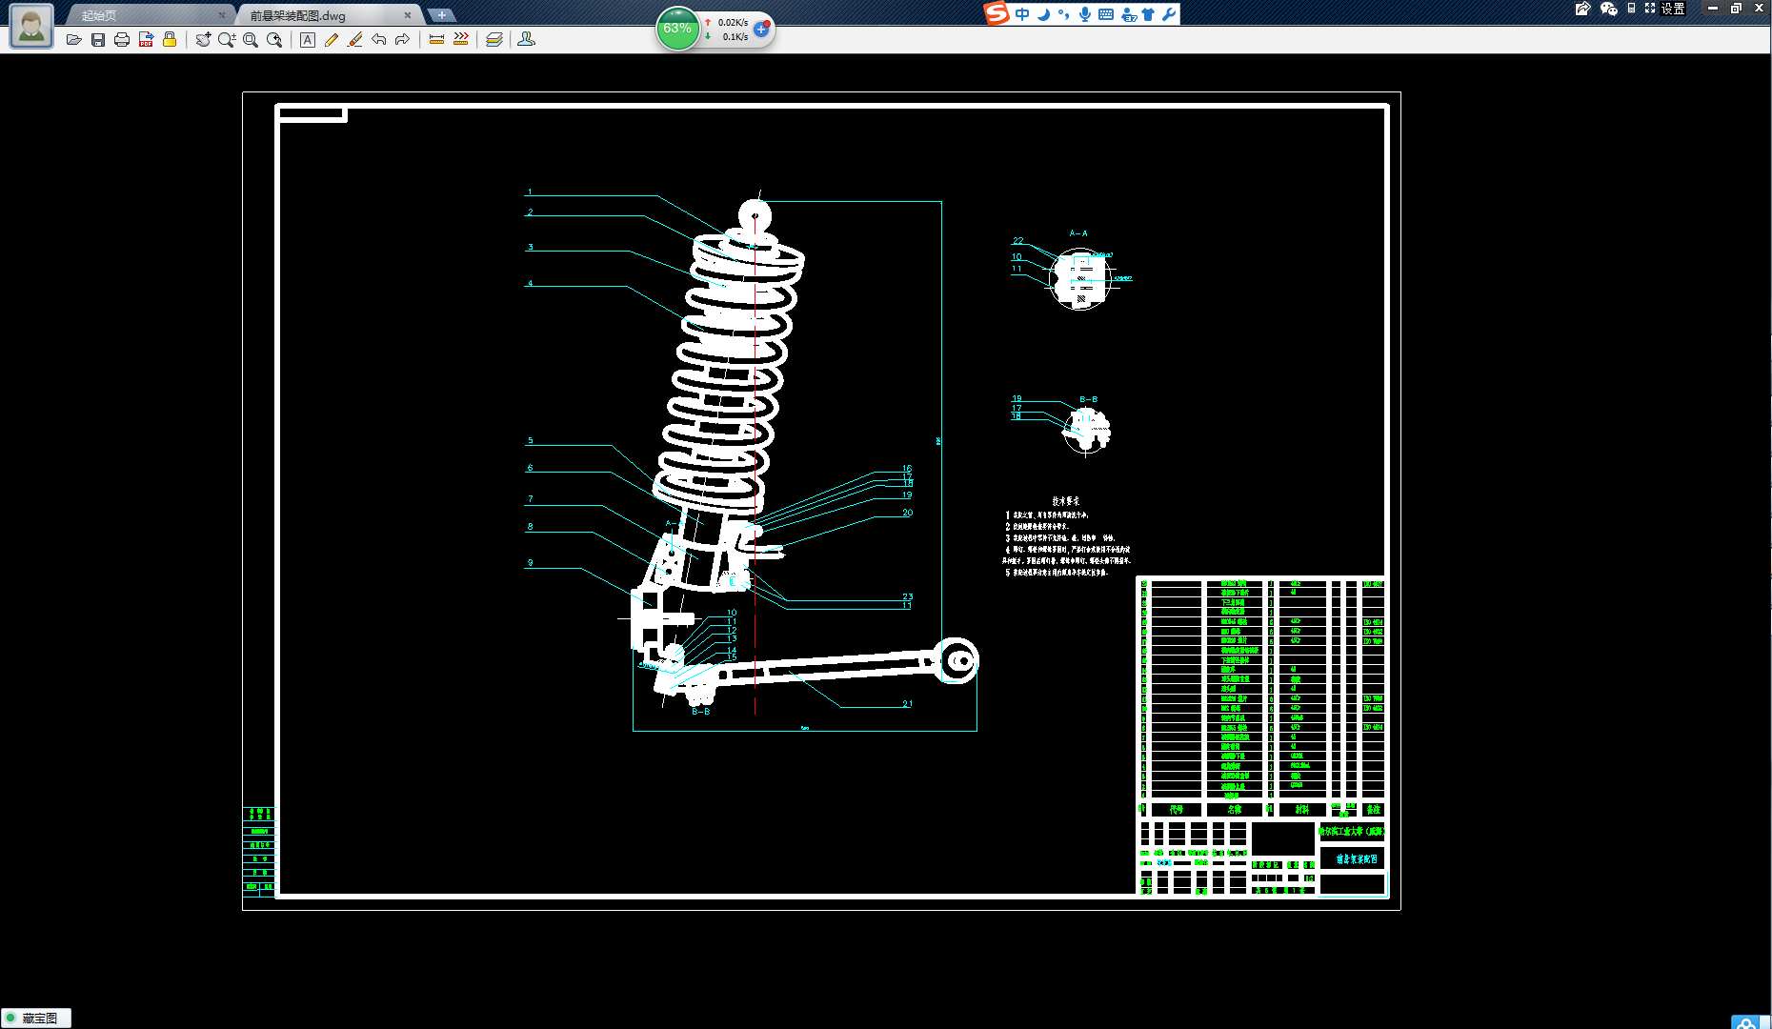Select the zoom in/out magnifier tool
This screenshot has height=1029, width=1772.
pyautogui.click(x=227, y=39)
